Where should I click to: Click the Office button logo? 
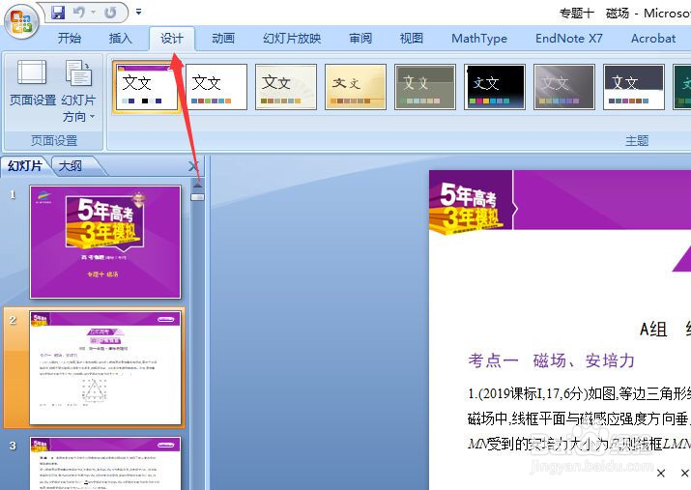[x=21, y=21]
